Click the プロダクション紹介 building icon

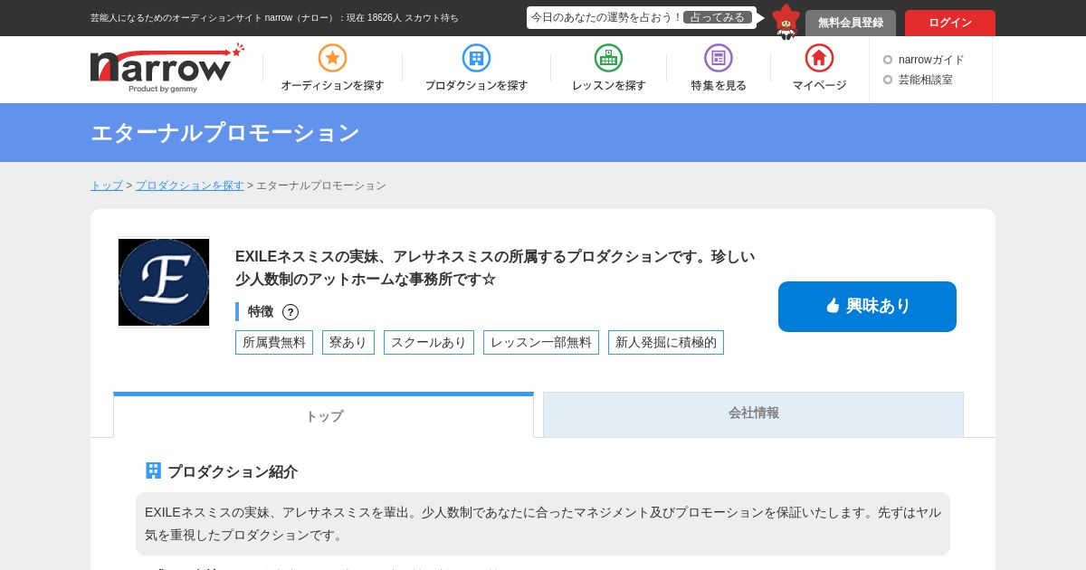(x=153, y=470)
